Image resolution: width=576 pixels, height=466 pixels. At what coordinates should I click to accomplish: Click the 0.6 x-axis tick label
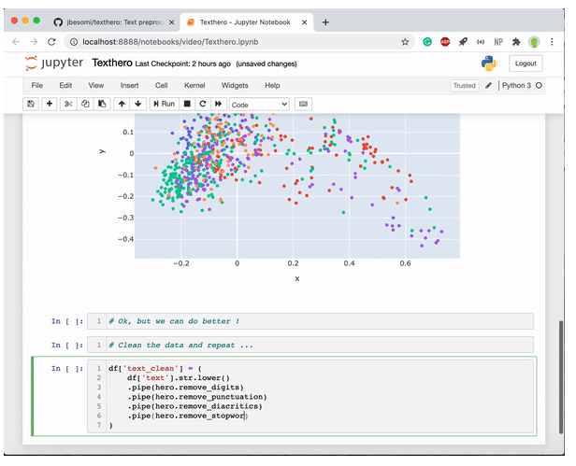pyautogui.click(x=405, y=263)
